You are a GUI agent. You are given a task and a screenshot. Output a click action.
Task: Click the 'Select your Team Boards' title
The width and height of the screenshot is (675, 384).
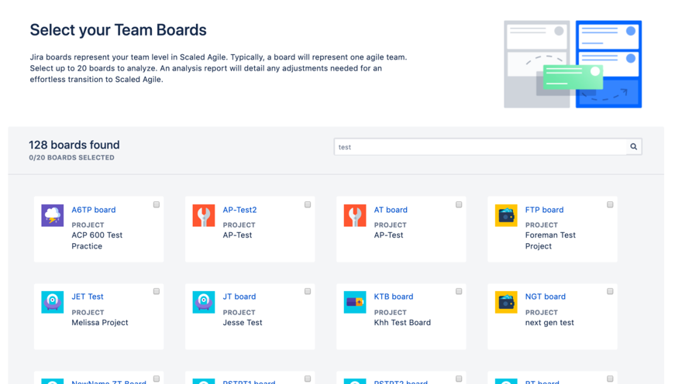[118, 30]
